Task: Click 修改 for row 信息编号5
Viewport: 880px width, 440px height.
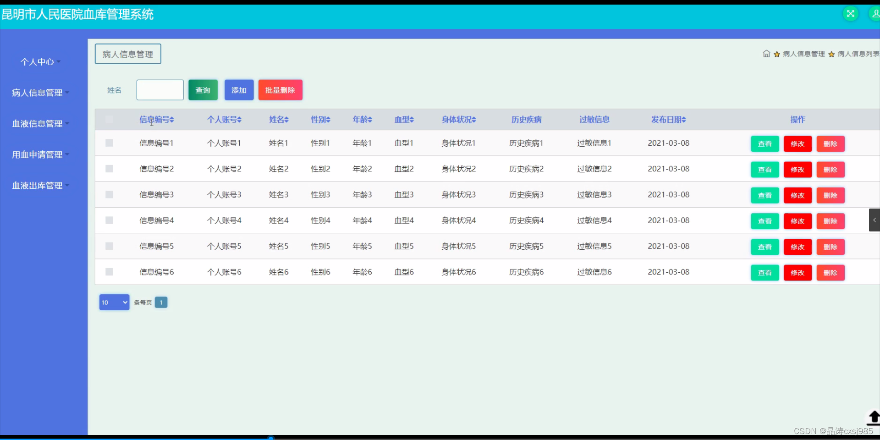Action: (797, 247)
